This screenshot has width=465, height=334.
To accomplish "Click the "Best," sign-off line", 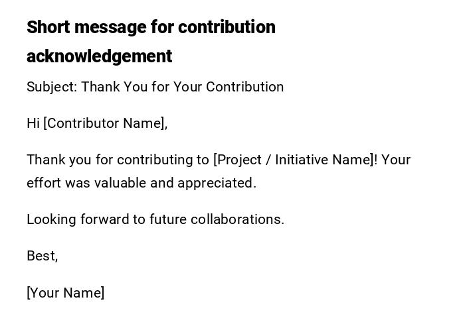I will point(42,256).
